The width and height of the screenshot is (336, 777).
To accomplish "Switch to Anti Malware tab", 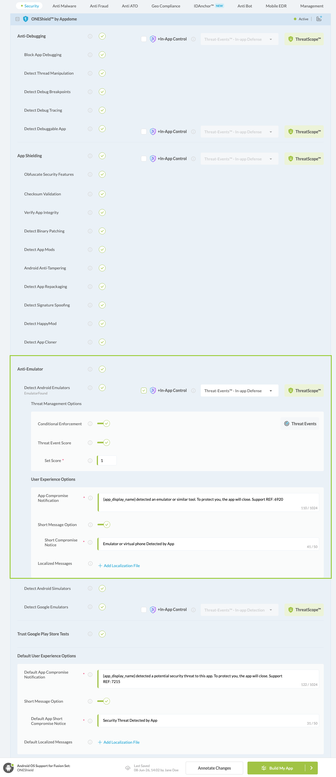I will (x=64, y=6).
